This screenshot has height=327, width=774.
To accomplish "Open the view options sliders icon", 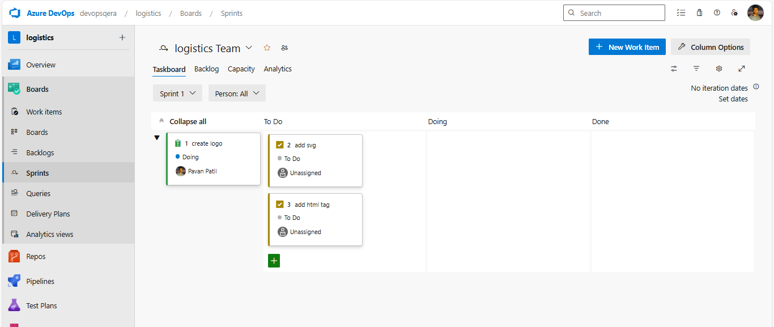I will 674,69.
